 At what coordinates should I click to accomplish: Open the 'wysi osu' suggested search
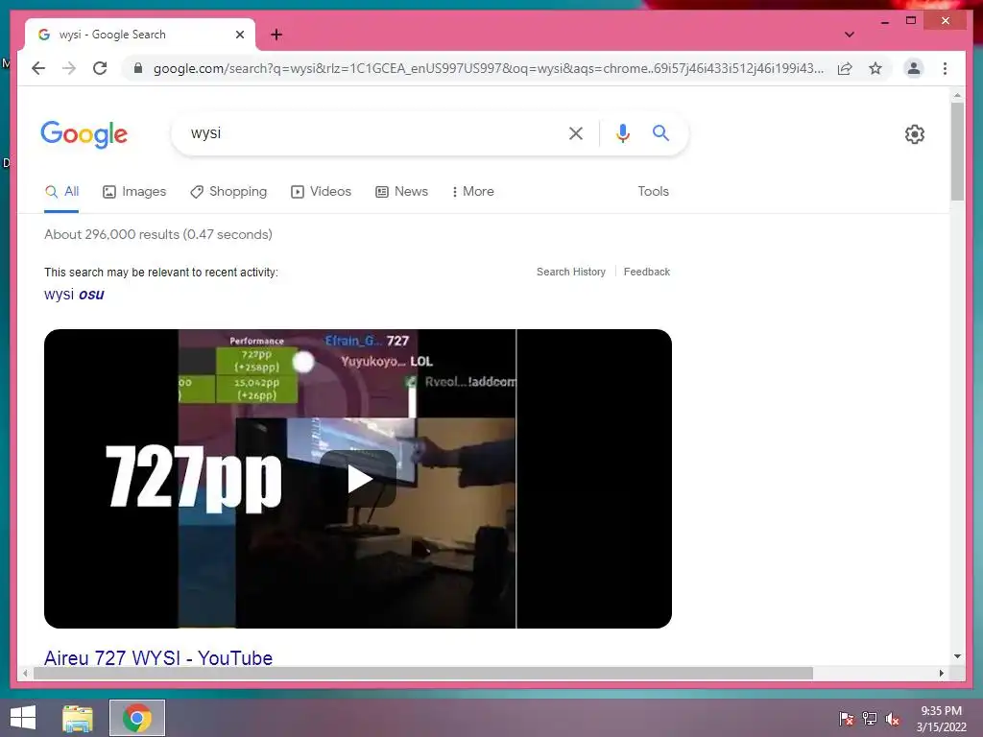(74, 294)
